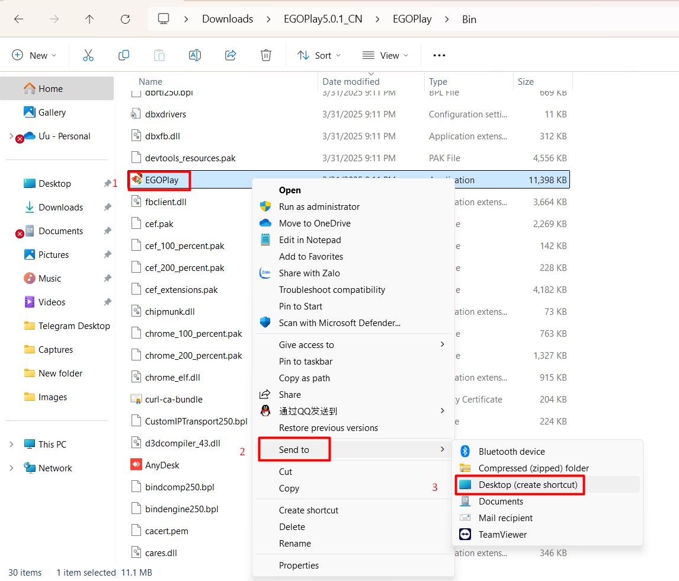Expand chevron after EGOPlay5.0.1_CN in address bar

[x=377, y=19]
